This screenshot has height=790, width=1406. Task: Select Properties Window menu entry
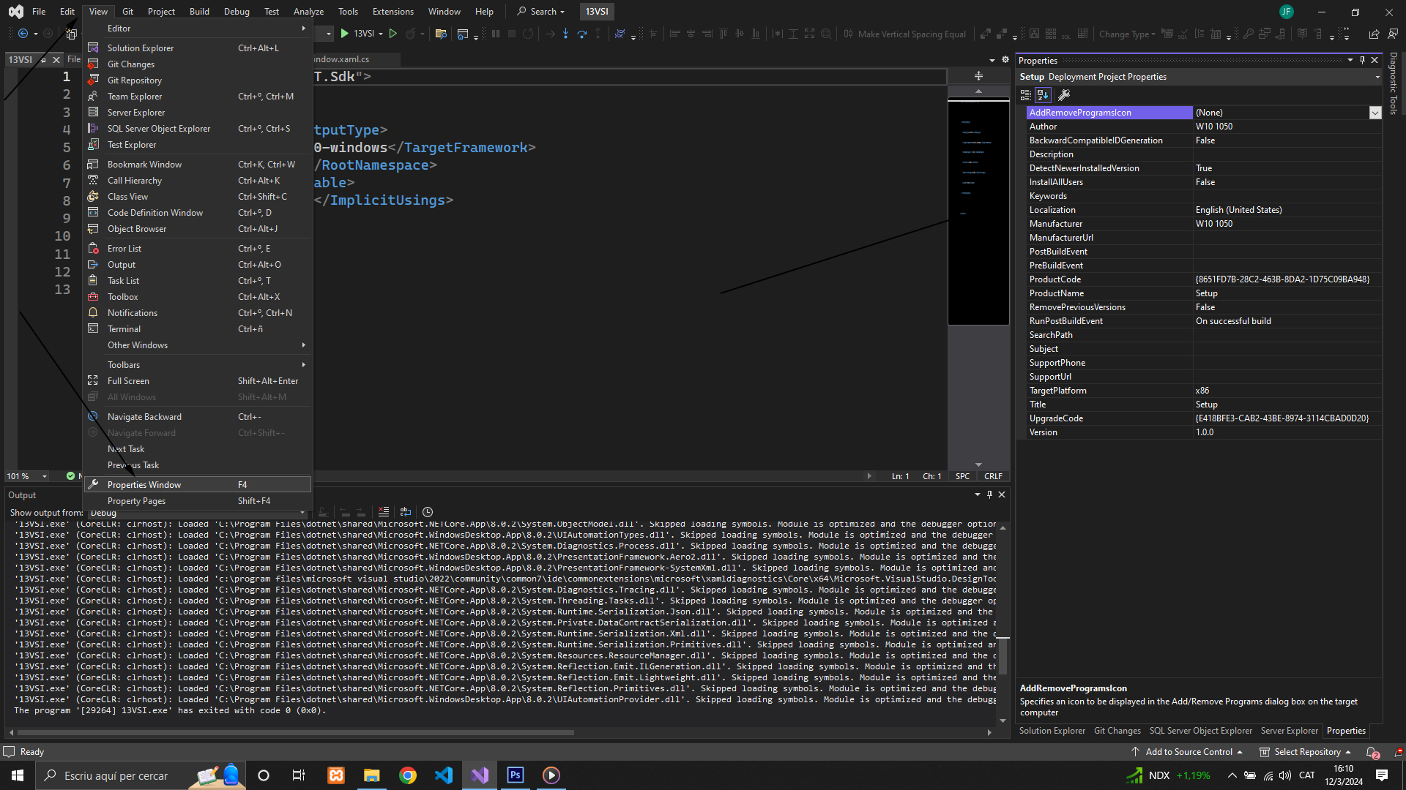coord(144,485)
